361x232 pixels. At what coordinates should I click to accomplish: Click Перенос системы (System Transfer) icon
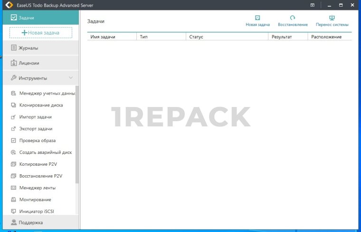(x=332, y=18)
